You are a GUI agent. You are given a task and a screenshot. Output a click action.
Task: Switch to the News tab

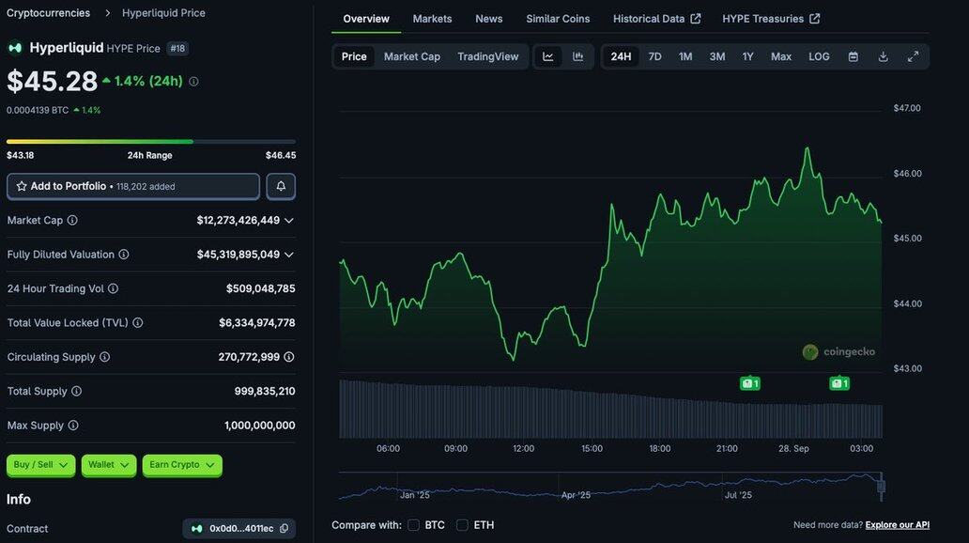(x=489, y=19)
